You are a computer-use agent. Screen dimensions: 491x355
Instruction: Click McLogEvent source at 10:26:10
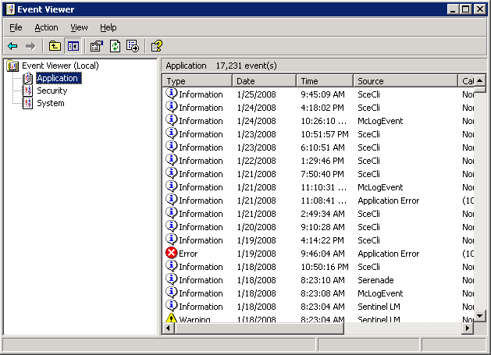point(380,121)
